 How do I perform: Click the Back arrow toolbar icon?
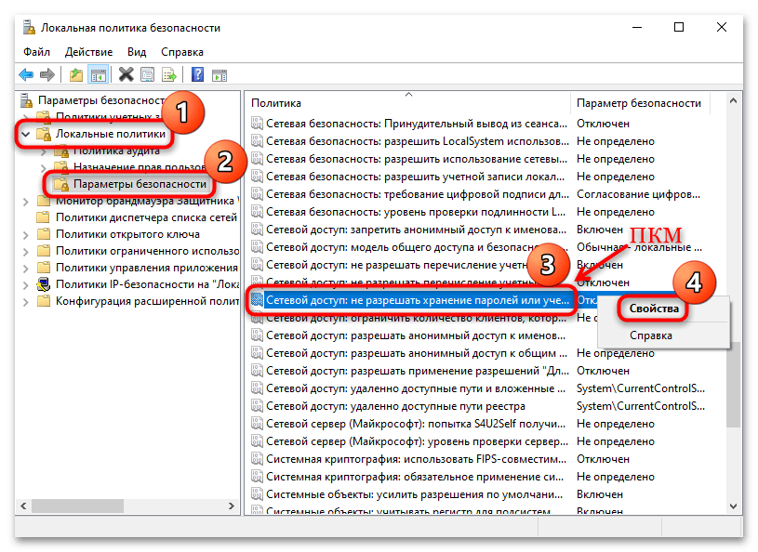(x=26, y=74)
